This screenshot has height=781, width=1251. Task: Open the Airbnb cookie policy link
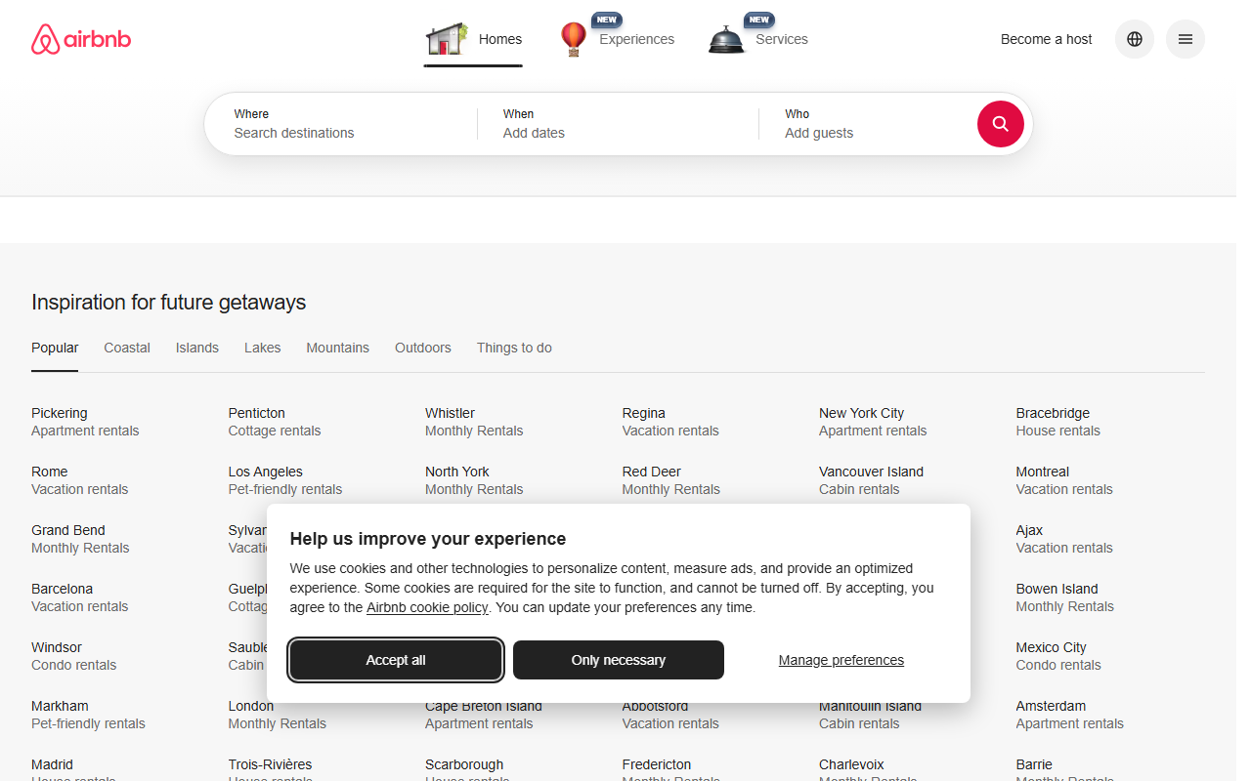[x=427, y=607]
